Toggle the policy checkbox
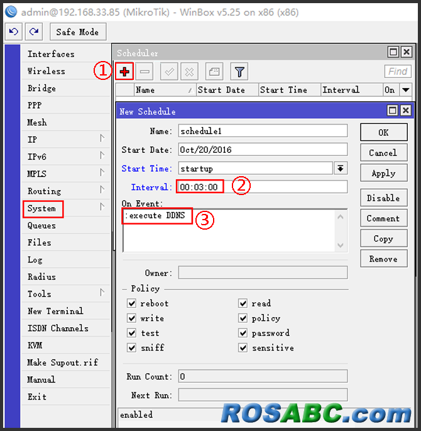Screen dimensions: 421x431 (x=243, y=318)
